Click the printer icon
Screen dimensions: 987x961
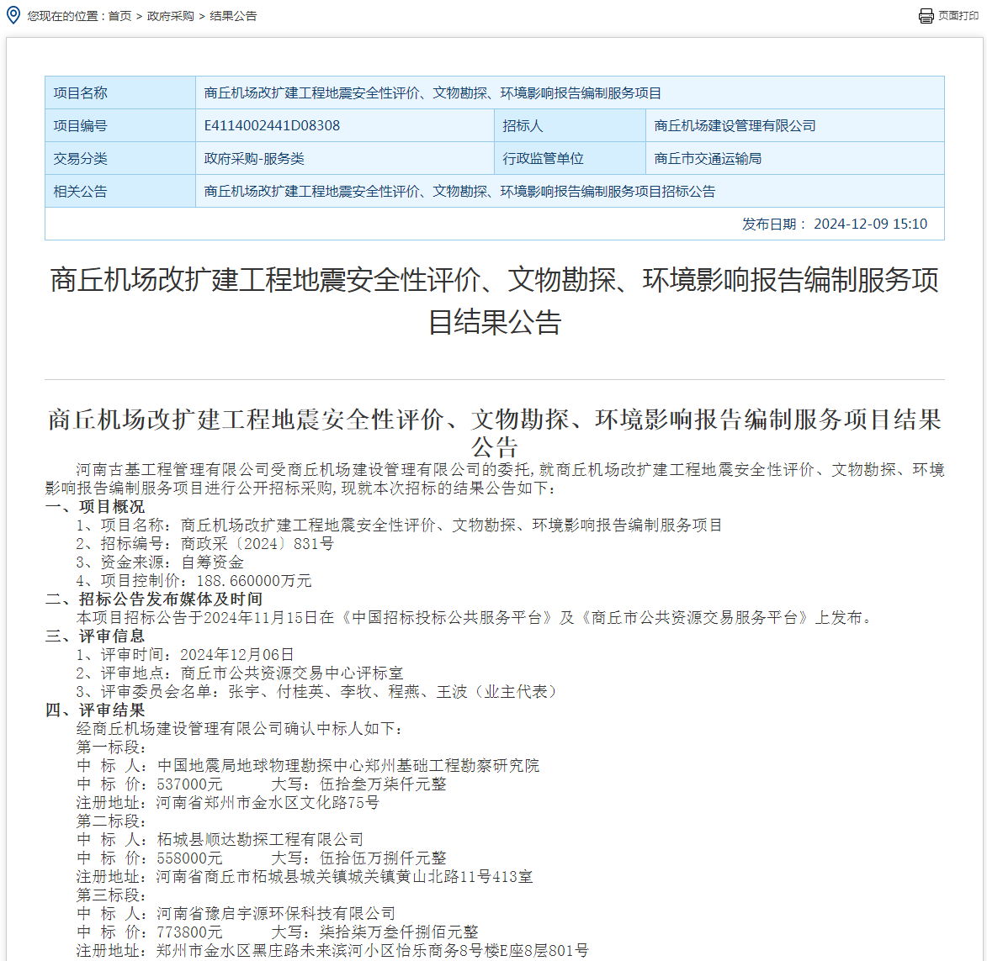[926, 16]
